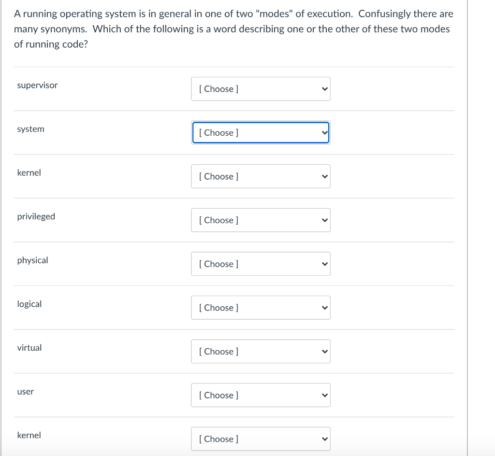Open the Choose dropdown for supervisor
The image size is (495, 456).
point(260,89)
